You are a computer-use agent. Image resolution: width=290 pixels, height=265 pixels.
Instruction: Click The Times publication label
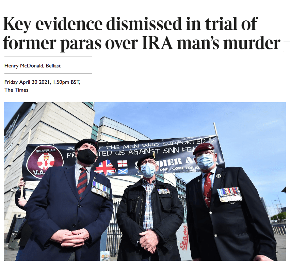tap(16, 90)
